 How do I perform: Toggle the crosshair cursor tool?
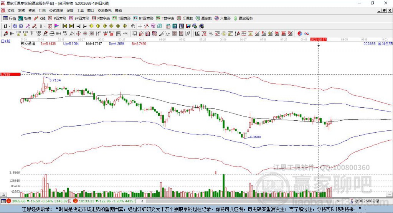[140, 26]
